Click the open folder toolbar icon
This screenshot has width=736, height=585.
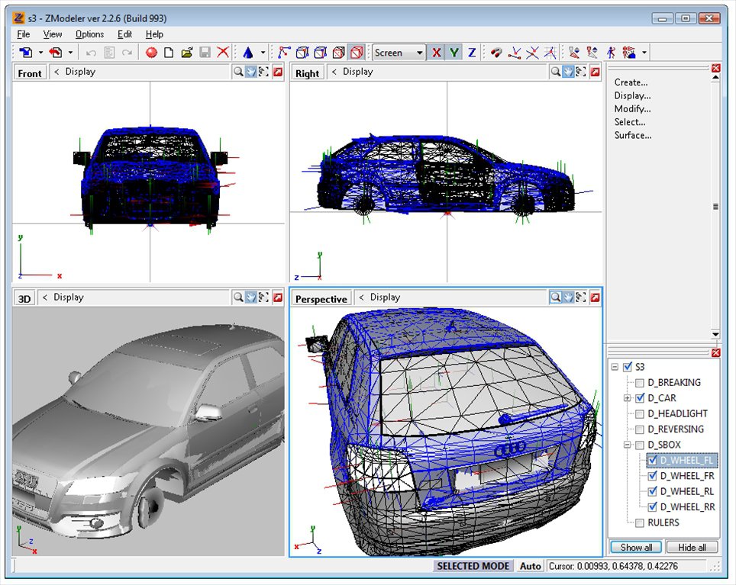(187, 53)
